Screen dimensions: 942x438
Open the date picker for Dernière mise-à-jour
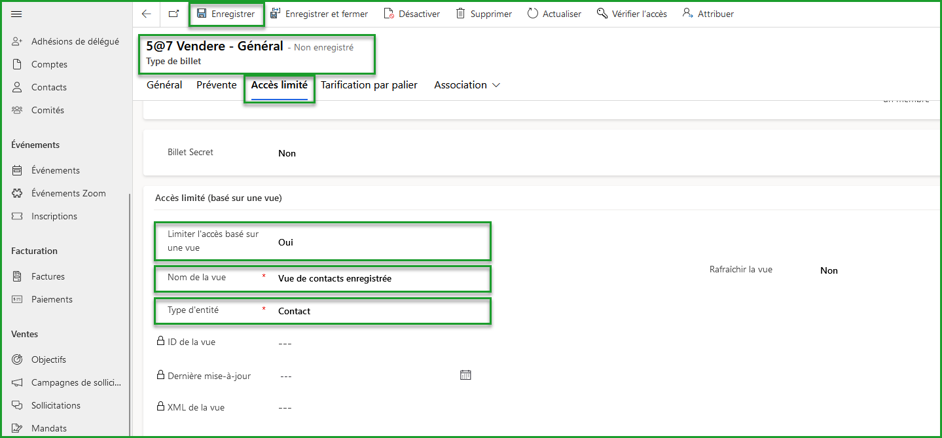[x=465, y=374]
